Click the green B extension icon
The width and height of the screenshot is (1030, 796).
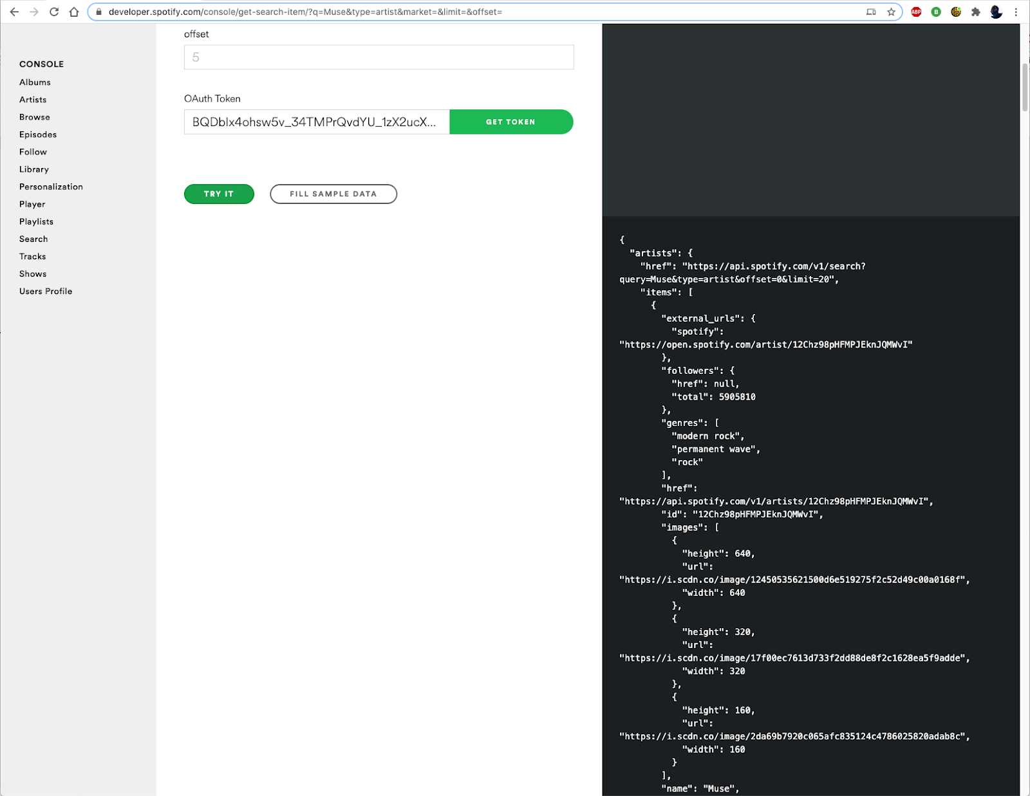click(936, 12)
